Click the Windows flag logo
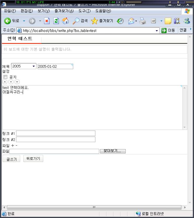 coord(187,11)
